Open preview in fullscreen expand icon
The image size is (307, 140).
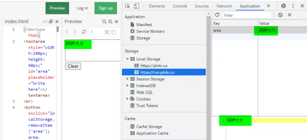pyautogui.click(x=107, y=32)
